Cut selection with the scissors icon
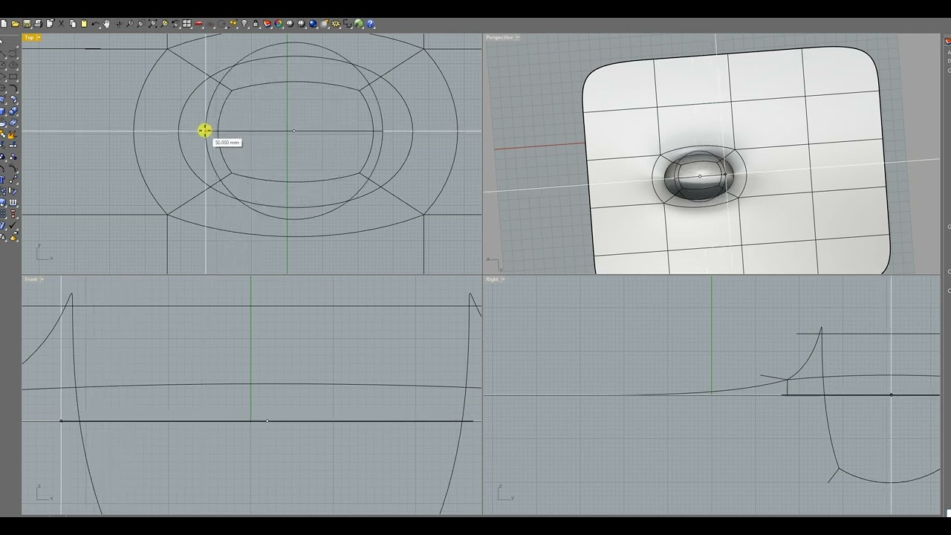 61,24
